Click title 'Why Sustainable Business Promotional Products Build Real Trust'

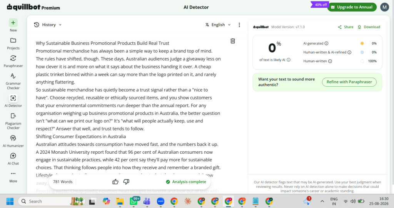[x=102, y=43]
